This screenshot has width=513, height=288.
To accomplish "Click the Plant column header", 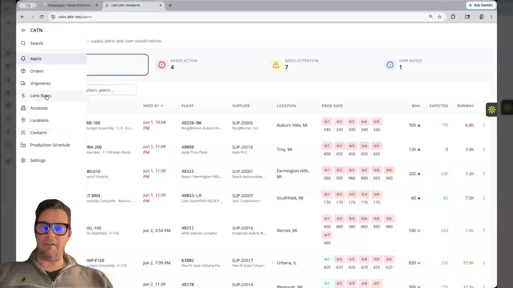I will click(x=187, y=106).
